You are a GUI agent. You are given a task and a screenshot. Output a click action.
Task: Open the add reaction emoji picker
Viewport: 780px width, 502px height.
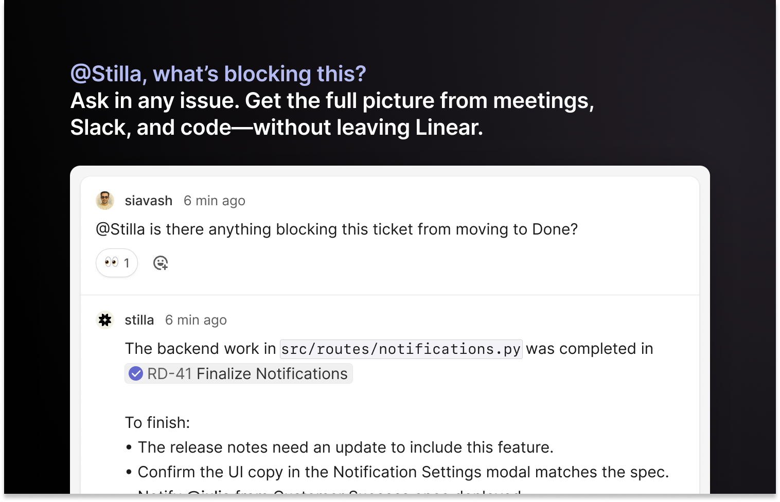161,263
